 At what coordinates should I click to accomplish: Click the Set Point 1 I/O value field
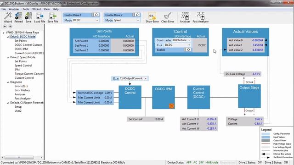[104, 46]
